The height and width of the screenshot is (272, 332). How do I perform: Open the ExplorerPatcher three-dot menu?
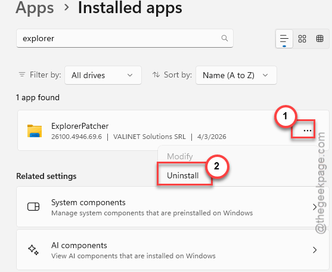[x=307, y=131]
